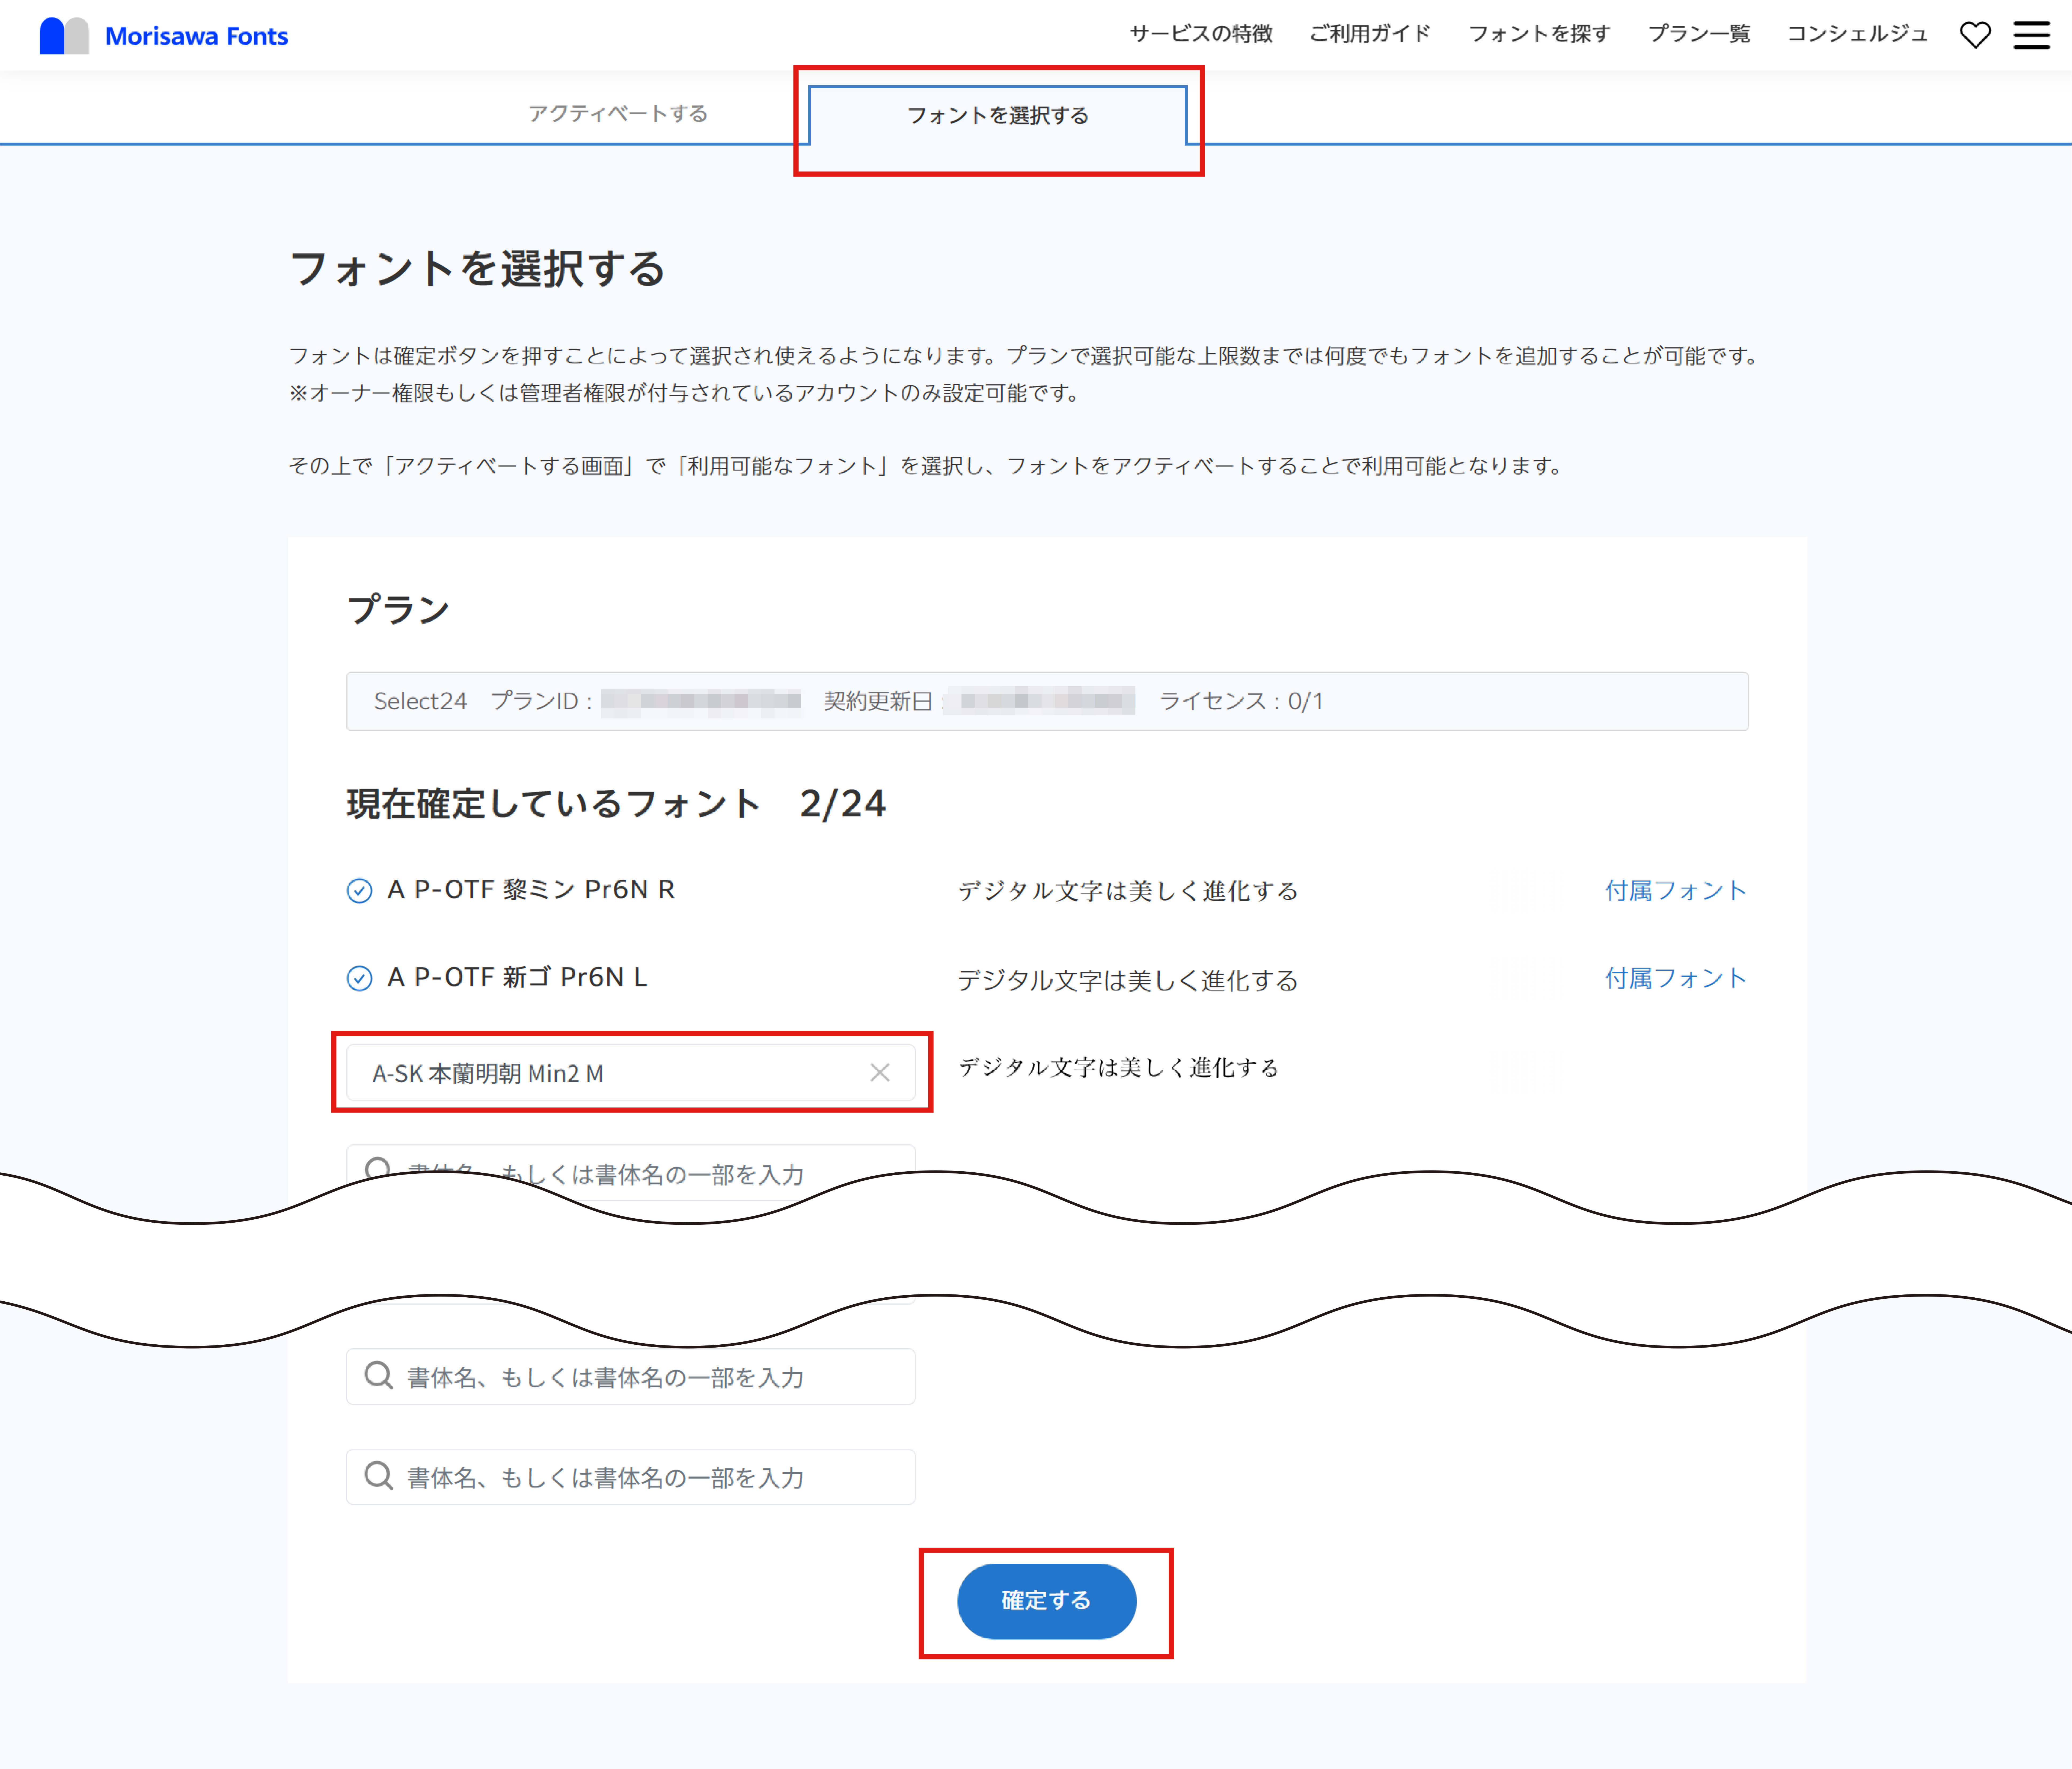Open プラン一覧 navigation item
This screenshot has height=1769, width=2072.
coord(1699,34)
